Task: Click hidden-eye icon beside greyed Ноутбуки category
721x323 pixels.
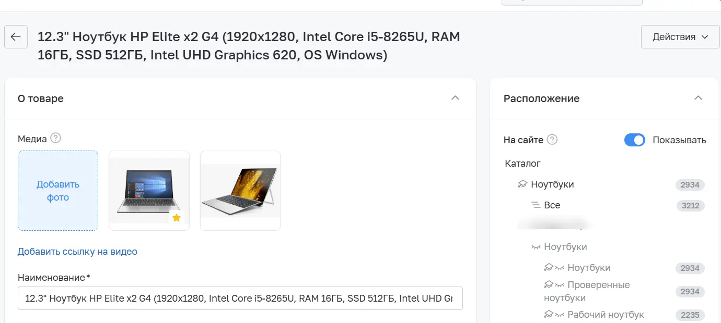Action: point(536,247)
